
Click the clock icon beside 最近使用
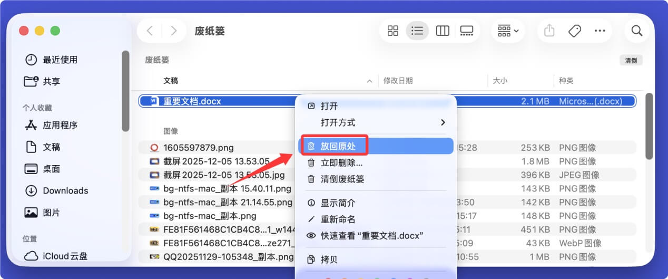click(x=31, y=60)
